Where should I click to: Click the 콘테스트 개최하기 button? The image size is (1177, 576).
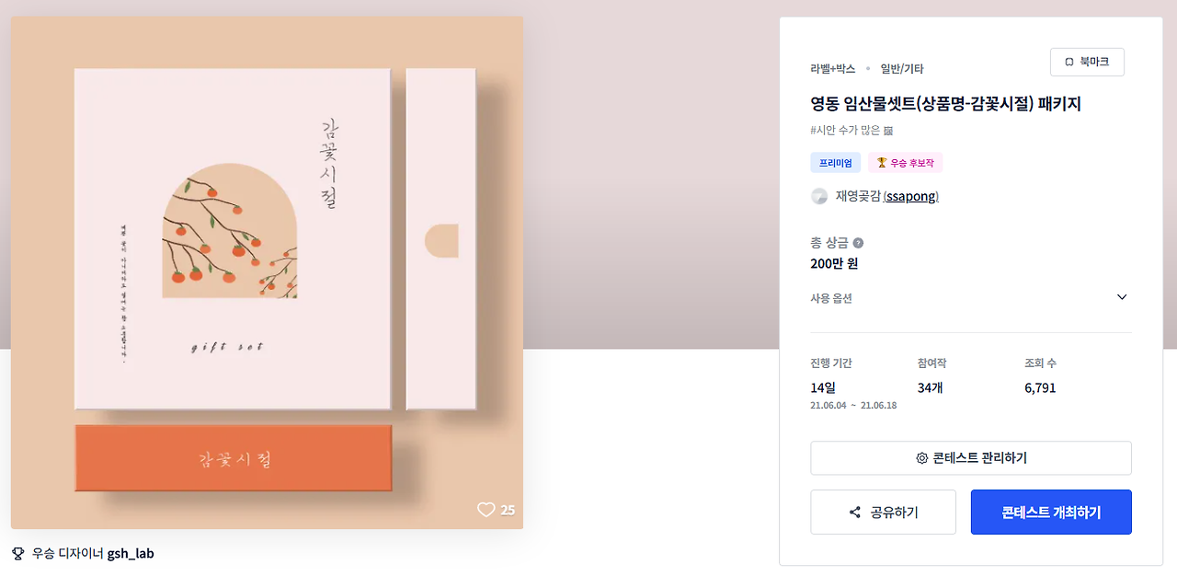click(x=1051, y=513)
